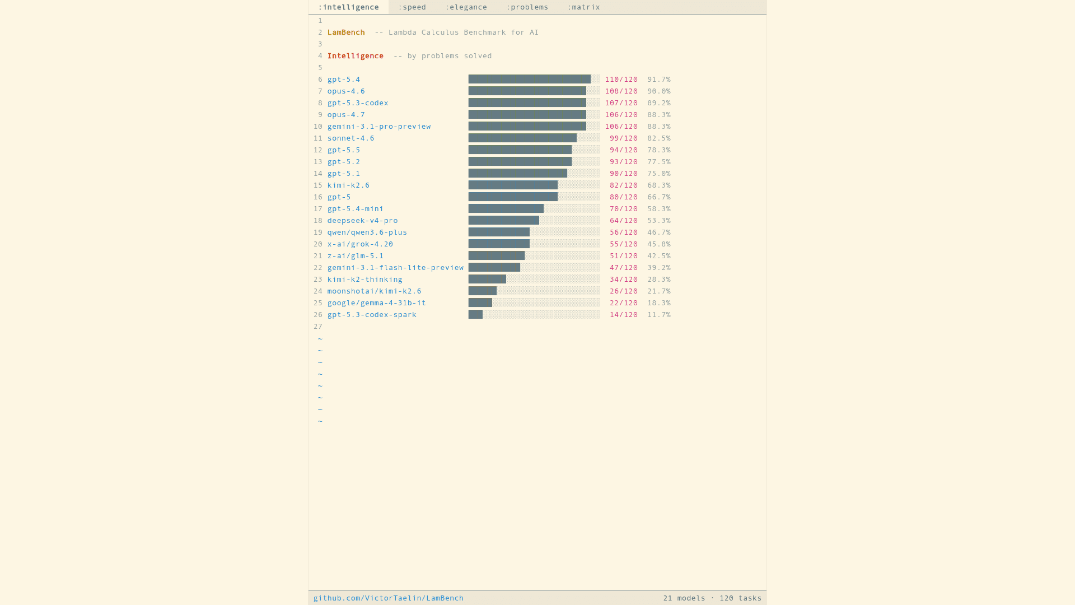Click the LamBench title heading

tap(346, 32)
